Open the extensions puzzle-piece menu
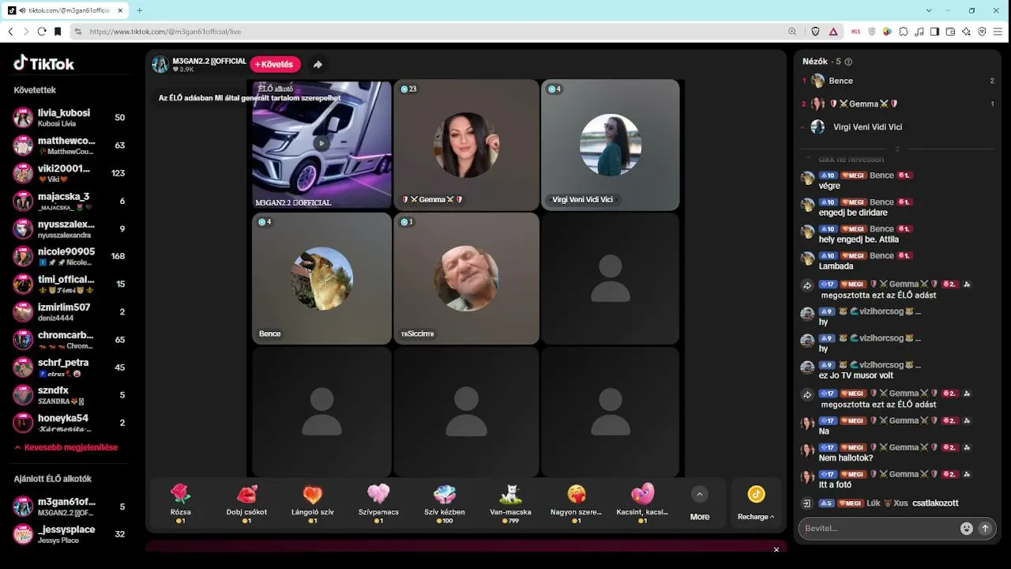The width and height of the screenshot is (1011, 569). pyautogui.click(x=903, y=32)
